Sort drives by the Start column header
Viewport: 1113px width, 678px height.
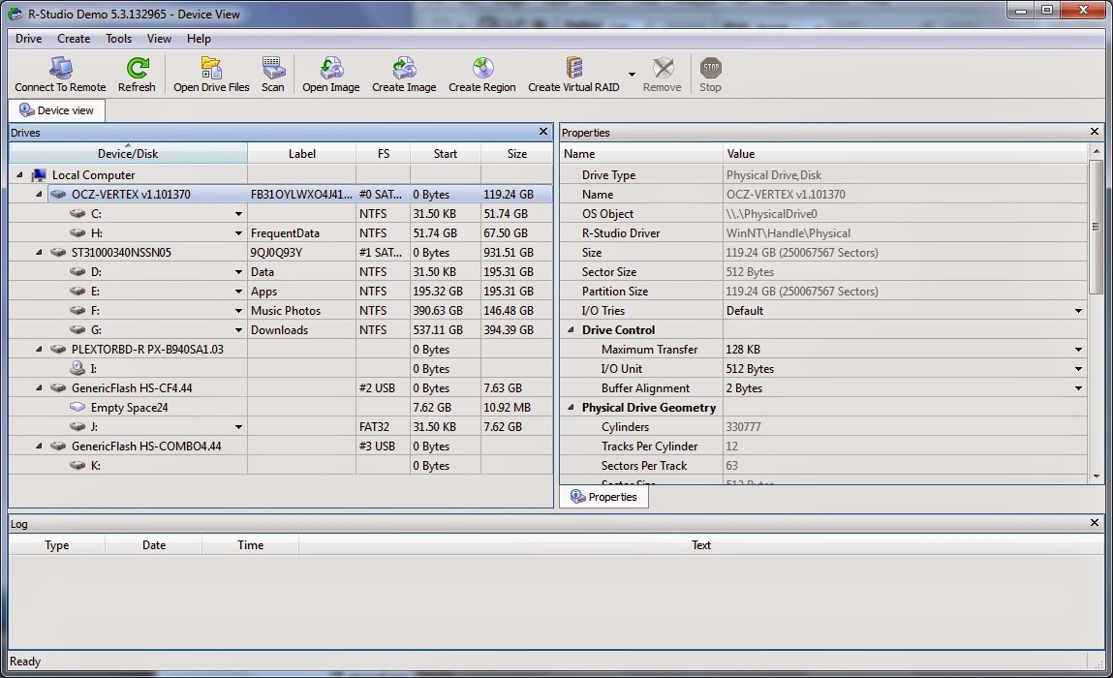click(445, 153)
